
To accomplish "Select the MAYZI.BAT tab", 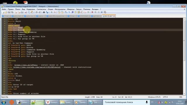I will tap(109, 16).
